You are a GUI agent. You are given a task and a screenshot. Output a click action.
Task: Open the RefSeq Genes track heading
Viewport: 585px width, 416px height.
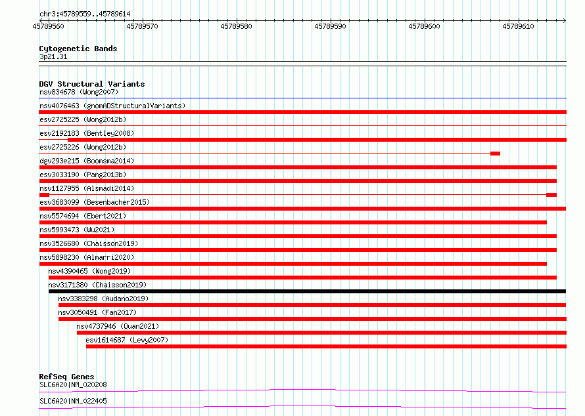pos(66,377)
